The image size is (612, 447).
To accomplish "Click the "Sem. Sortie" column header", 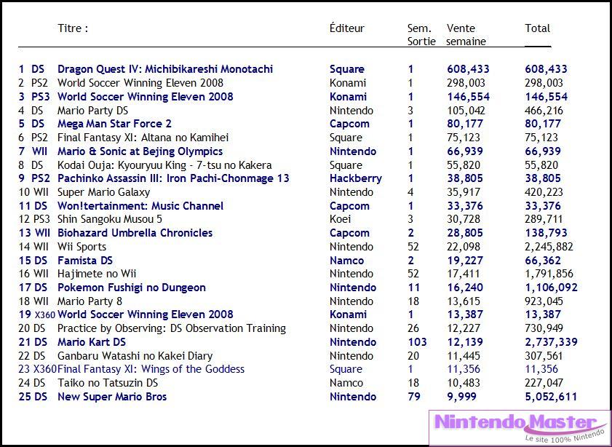I will click(421, 35).
